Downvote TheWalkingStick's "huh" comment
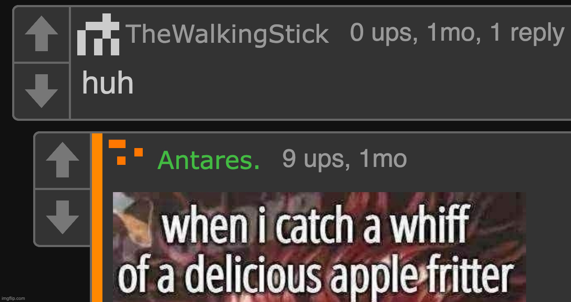571x302 pixels. click(x=41, y=91)
